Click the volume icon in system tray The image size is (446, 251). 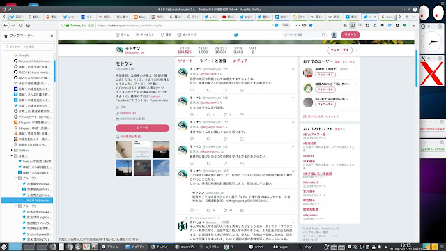pos(379,247)
